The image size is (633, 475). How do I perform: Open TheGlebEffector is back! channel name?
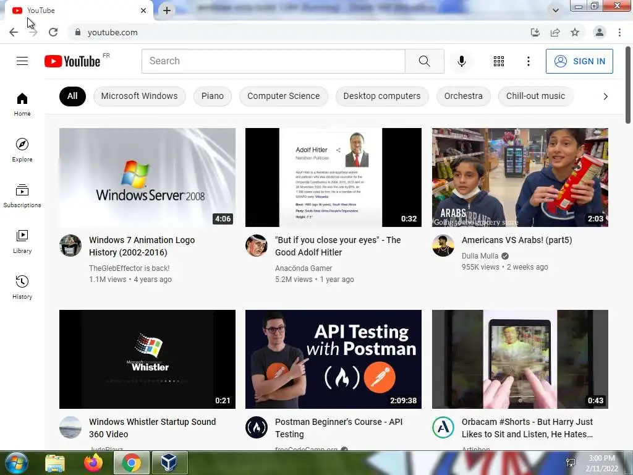click(129, 268)
